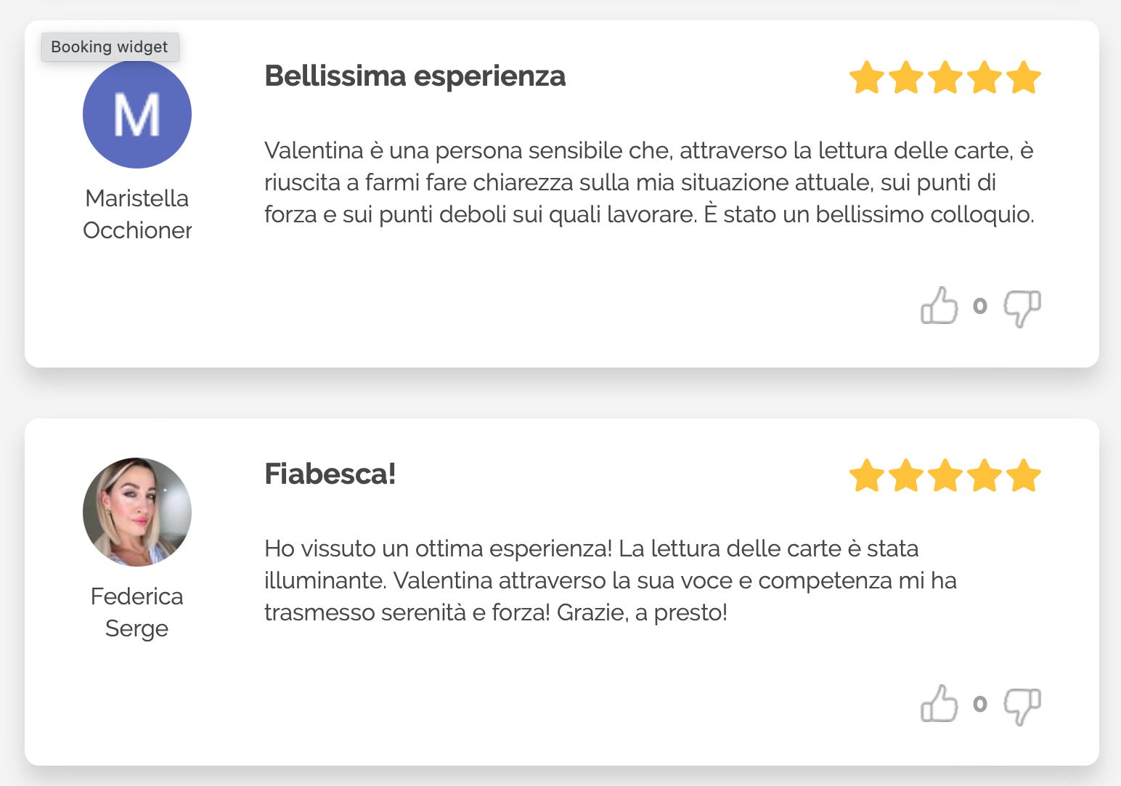This screenshot has width=1121, height=786.
Task: Click the thumbs down on Maristella's review
Action: pos(1022,308)
